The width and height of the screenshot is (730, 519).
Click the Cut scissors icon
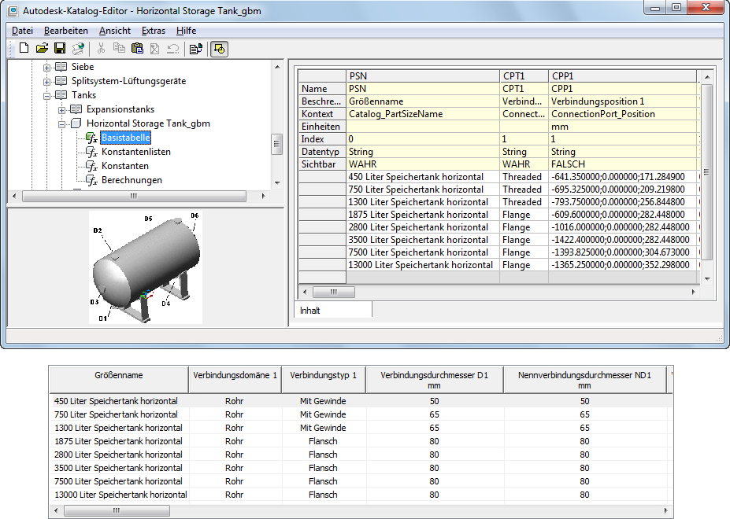(101, 48)
